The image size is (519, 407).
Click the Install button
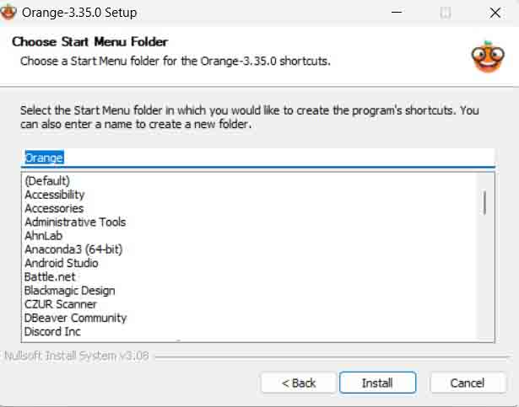coord(377,383)
